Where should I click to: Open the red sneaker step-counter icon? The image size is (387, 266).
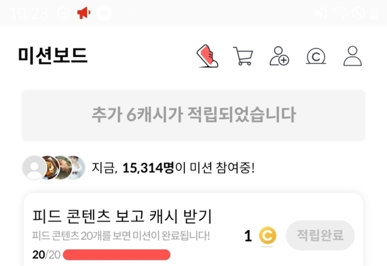click(x=207, y=56)
